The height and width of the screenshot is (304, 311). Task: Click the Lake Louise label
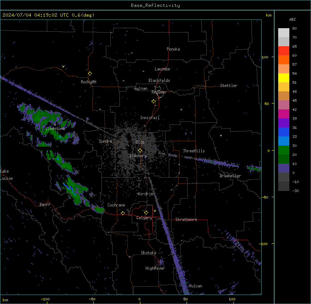pyautogui.click(x=6, y=175)
